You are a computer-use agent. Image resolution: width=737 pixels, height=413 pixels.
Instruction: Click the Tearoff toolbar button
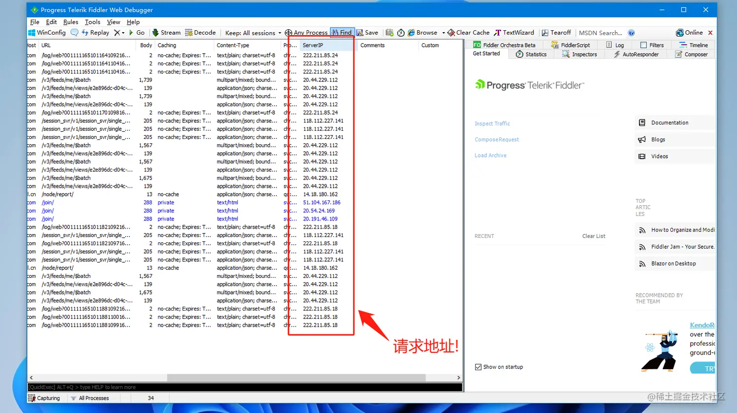556,33
